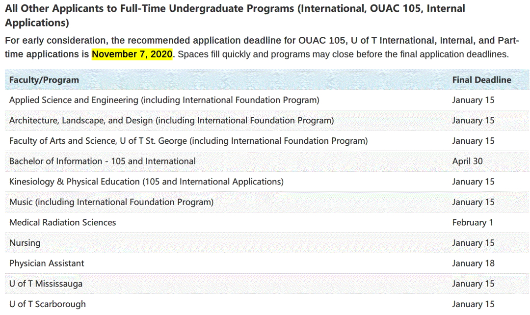Click the U of T Scarborough entry

coord(47,304)
